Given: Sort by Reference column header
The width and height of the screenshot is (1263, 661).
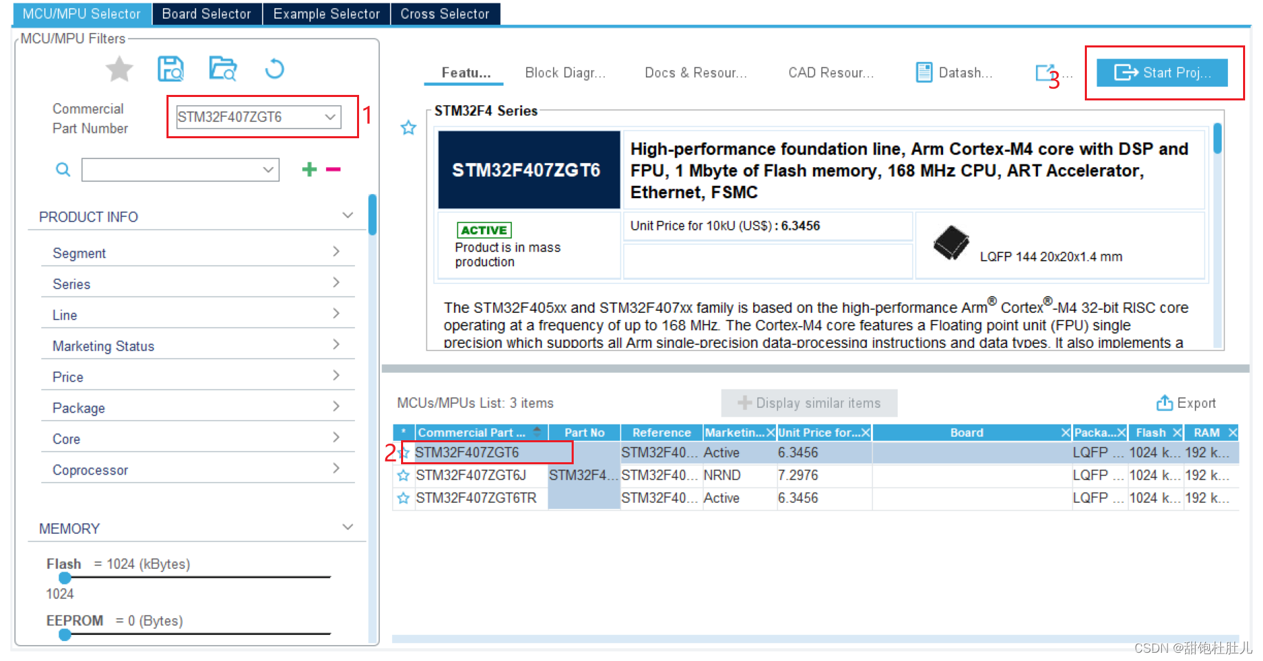Looking at the screenshot, I should tap(661, 433).
